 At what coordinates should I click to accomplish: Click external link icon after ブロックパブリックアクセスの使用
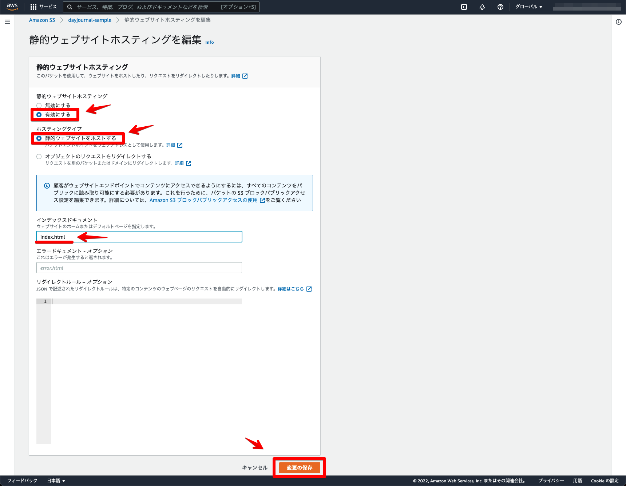point(262,200)
